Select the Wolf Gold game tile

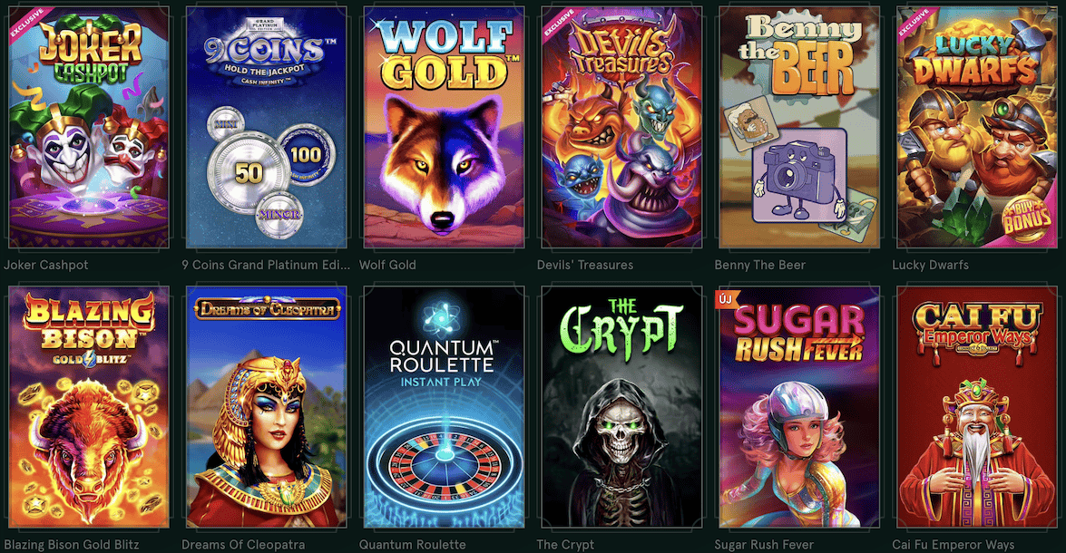click(444, 127)
